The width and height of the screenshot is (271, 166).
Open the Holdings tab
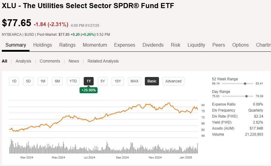click(42, 45)
